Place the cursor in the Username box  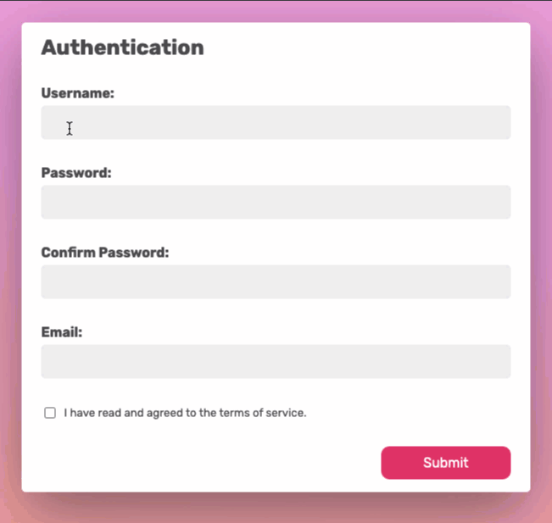[276, 123]
